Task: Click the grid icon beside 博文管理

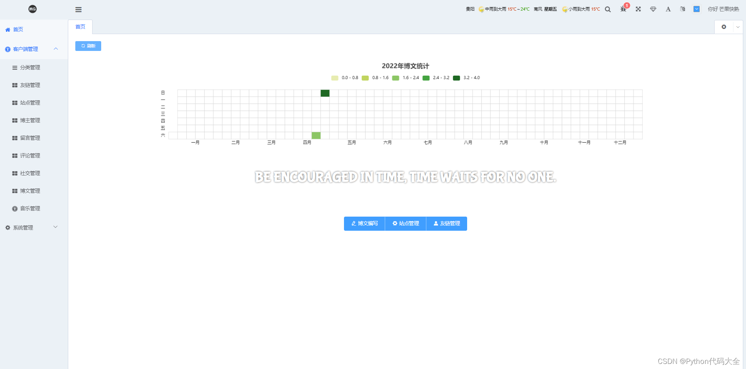Action: (15, 191)
